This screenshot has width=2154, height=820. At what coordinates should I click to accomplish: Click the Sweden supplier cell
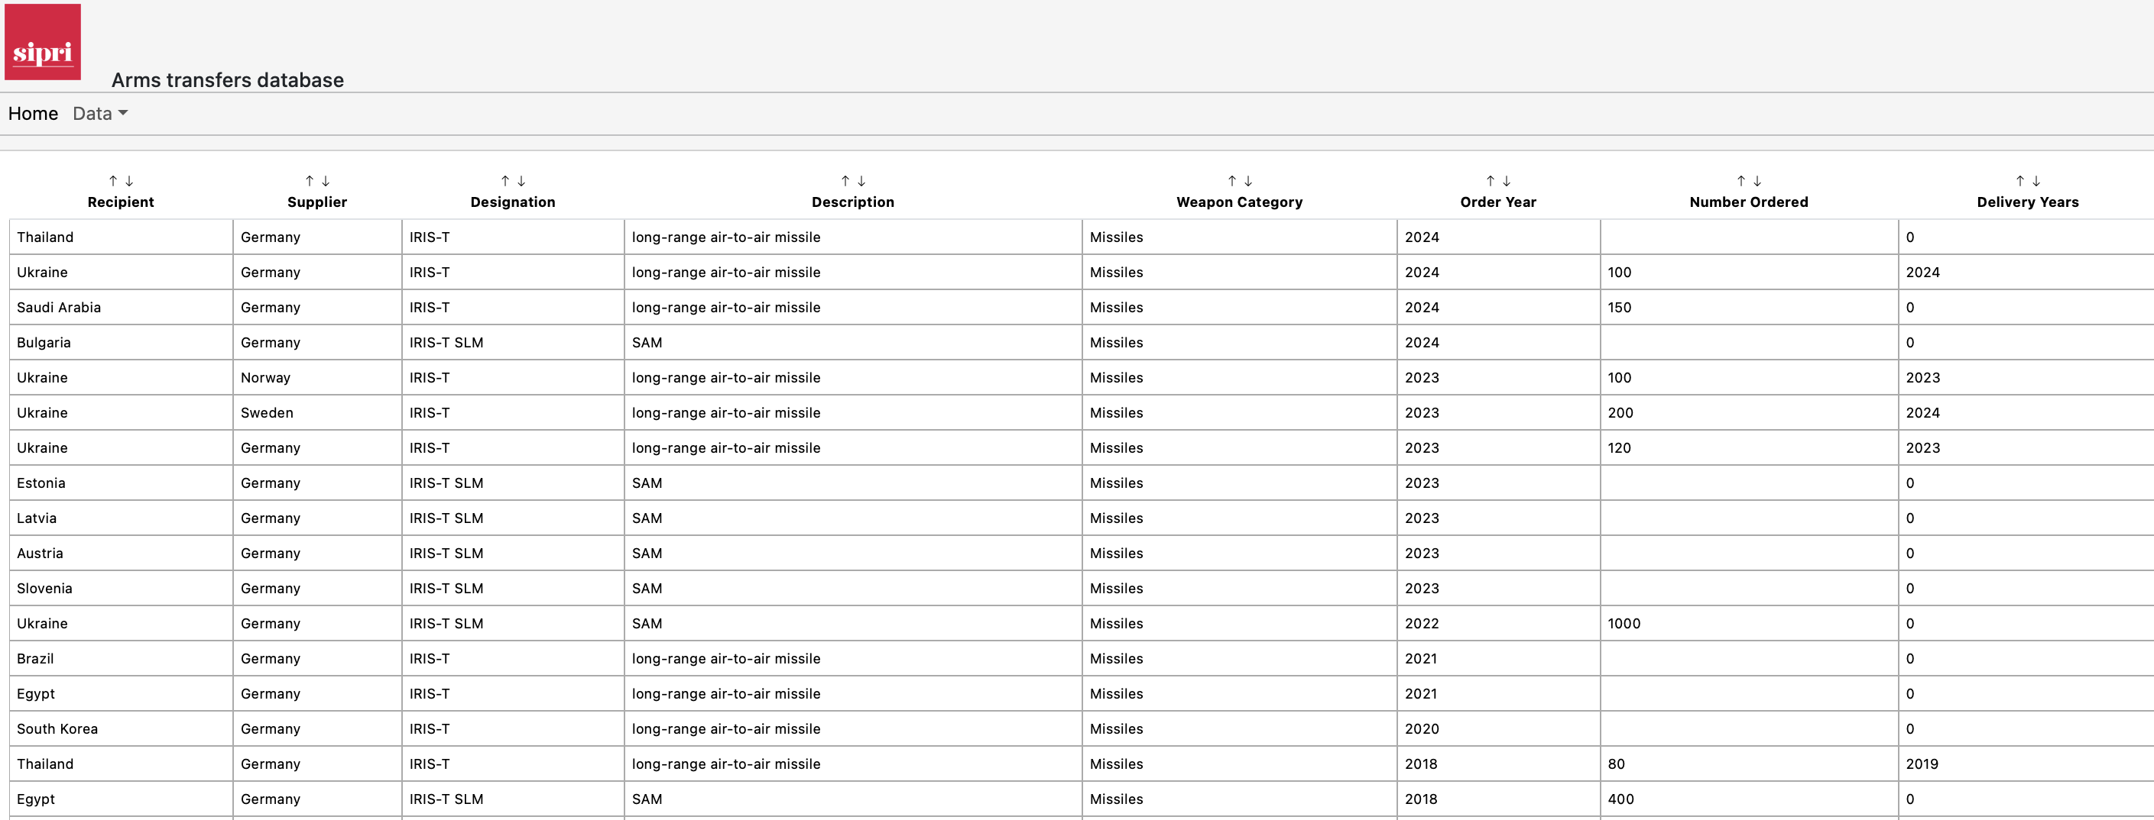(x=318, y=412)
